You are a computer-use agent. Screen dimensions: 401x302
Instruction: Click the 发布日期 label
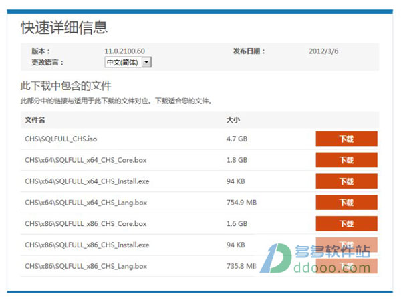tap(249, 51)
